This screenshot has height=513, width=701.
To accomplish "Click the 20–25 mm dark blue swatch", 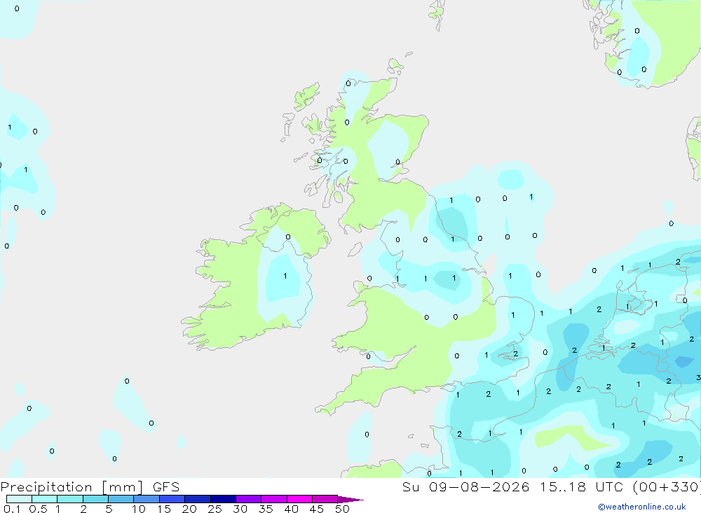I will point(198,499).
